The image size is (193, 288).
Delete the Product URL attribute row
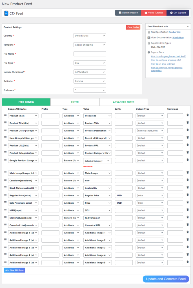pos(187,145)
